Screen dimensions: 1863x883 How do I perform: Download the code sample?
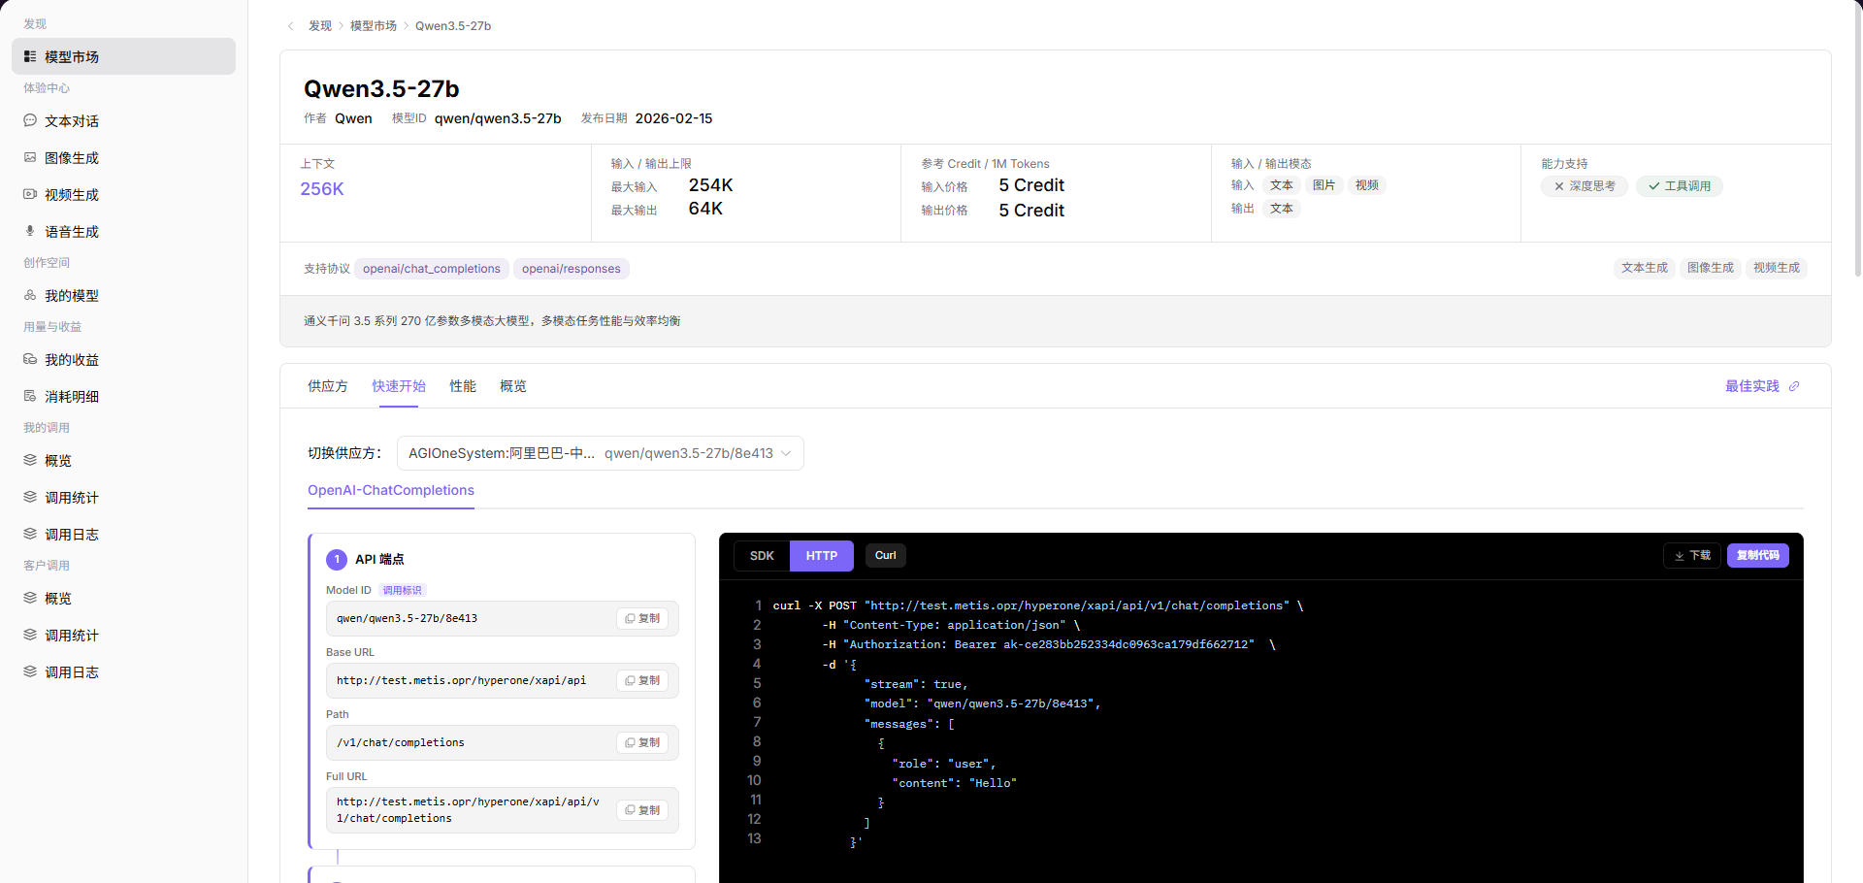pyautogui.click(x=1692, y=555)
